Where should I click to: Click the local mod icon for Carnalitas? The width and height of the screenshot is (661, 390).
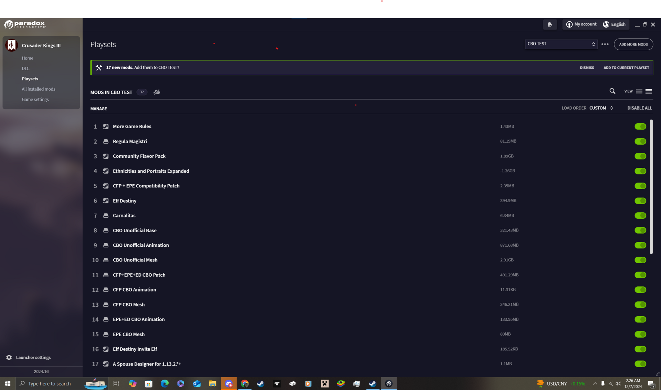(x=106, y=215)
